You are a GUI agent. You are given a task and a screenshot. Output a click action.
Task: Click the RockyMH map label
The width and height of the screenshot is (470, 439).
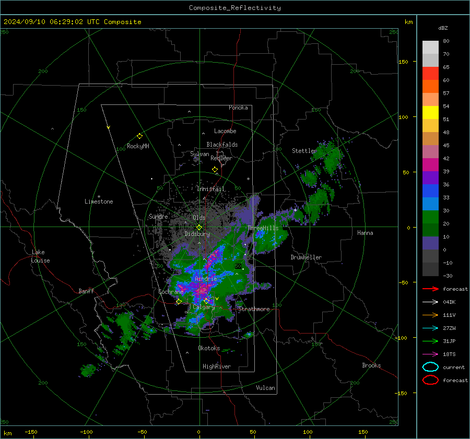(x=138, y=146)
